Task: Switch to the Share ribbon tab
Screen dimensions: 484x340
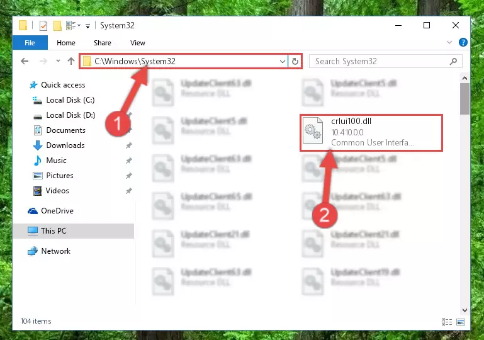Action: pos(103,43)
